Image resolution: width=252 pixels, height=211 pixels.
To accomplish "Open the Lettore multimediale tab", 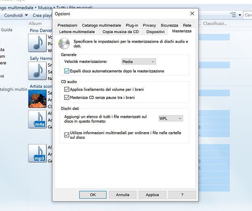I will pos(77,32).
